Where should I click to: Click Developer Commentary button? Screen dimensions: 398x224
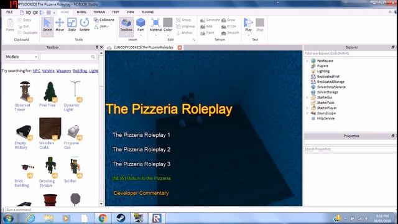(x=141, y=193)
